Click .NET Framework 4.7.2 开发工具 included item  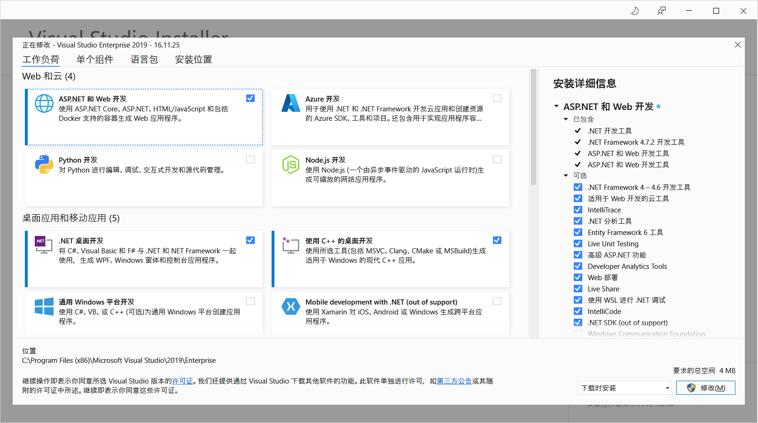[x=636, y=142]
